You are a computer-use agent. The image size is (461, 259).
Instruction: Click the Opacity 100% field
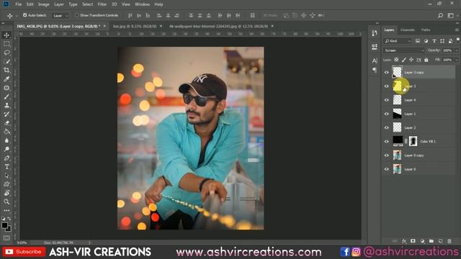click(447, 50)
